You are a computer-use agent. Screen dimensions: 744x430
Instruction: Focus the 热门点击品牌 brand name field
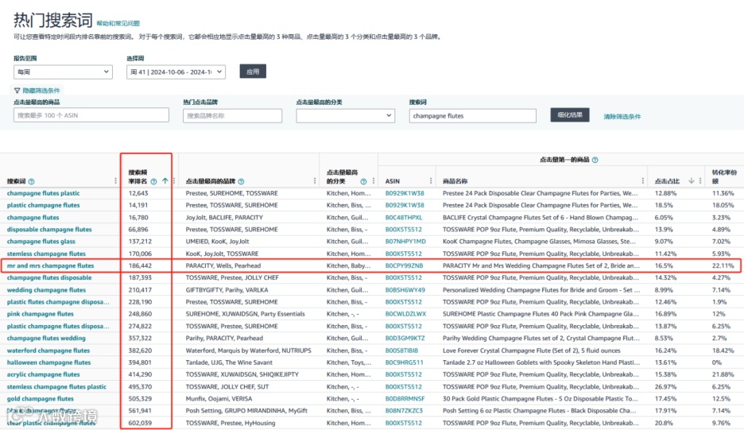point(232,115)
